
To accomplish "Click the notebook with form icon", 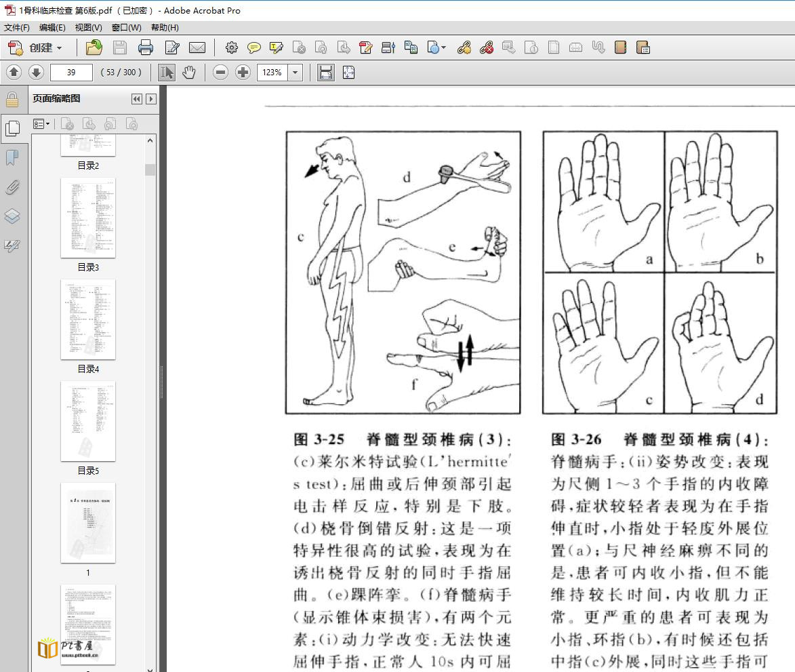I will pos(643,47).
